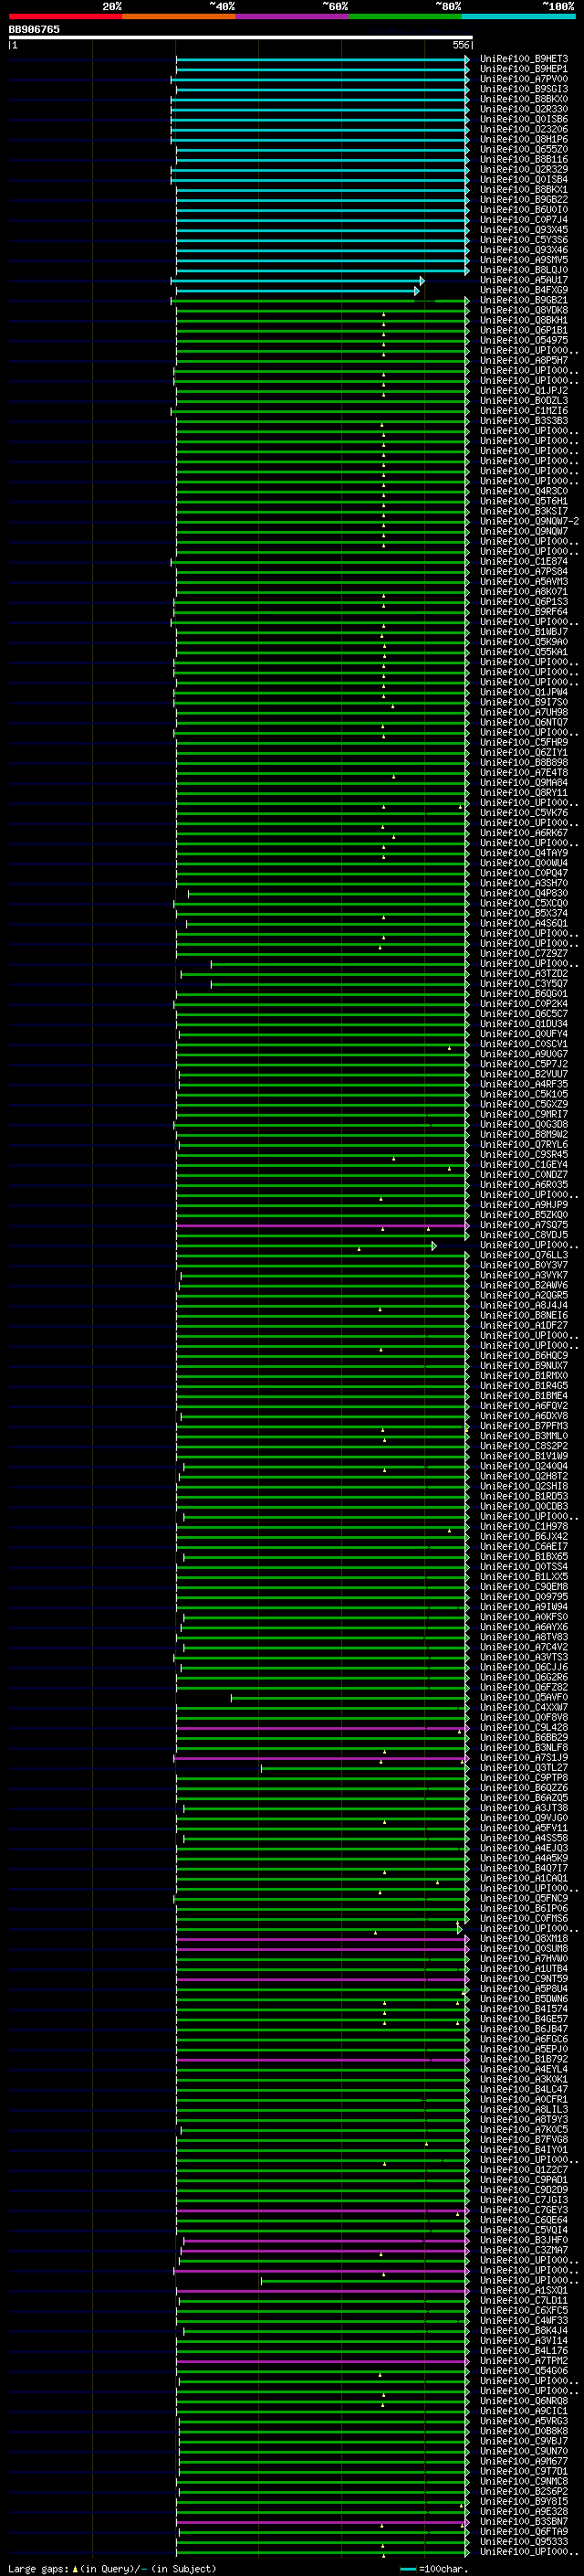Click the red 20% identity legend segment
This screenshot has width=584, height=2576.
click(x=65, y=16)
